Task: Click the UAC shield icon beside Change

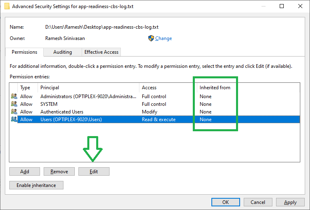Action: [x=151, y=38]
